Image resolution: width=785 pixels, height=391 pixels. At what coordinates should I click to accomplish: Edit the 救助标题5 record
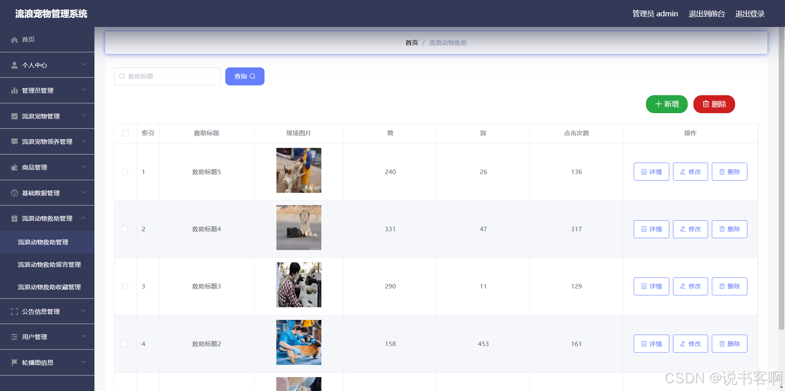click(690, 172)
